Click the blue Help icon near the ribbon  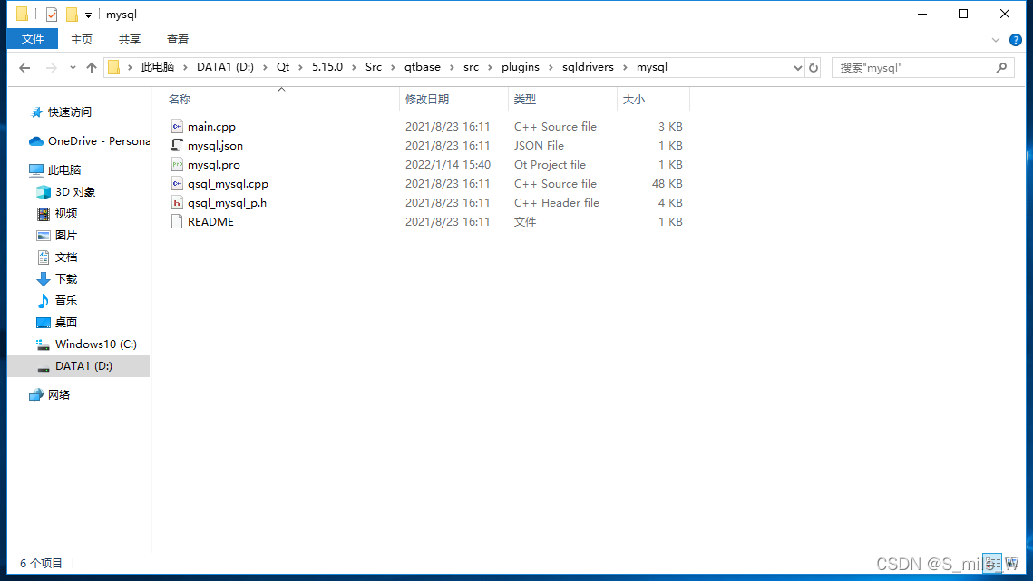[x=1014, y=39]
